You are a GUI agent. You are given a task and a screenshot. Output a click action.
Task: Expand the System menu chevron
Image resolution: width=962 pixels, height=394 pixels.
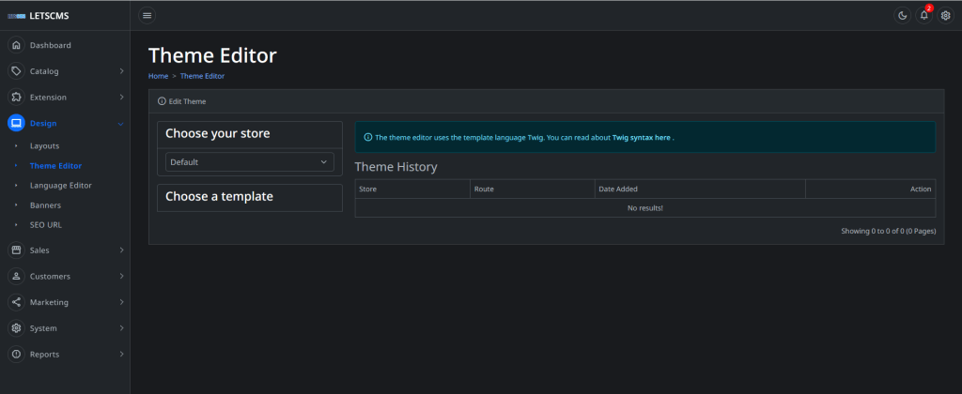pyautogui.click(x=121, y=328)
